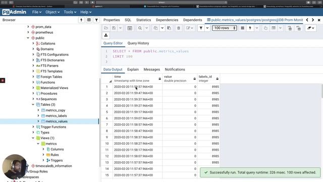Close the panel tabs with the X icon

(319, 20)
